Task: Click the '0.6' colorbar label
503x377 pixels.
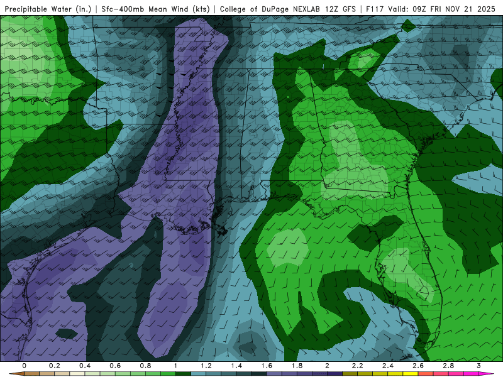Action: click(x=115, y=366)
